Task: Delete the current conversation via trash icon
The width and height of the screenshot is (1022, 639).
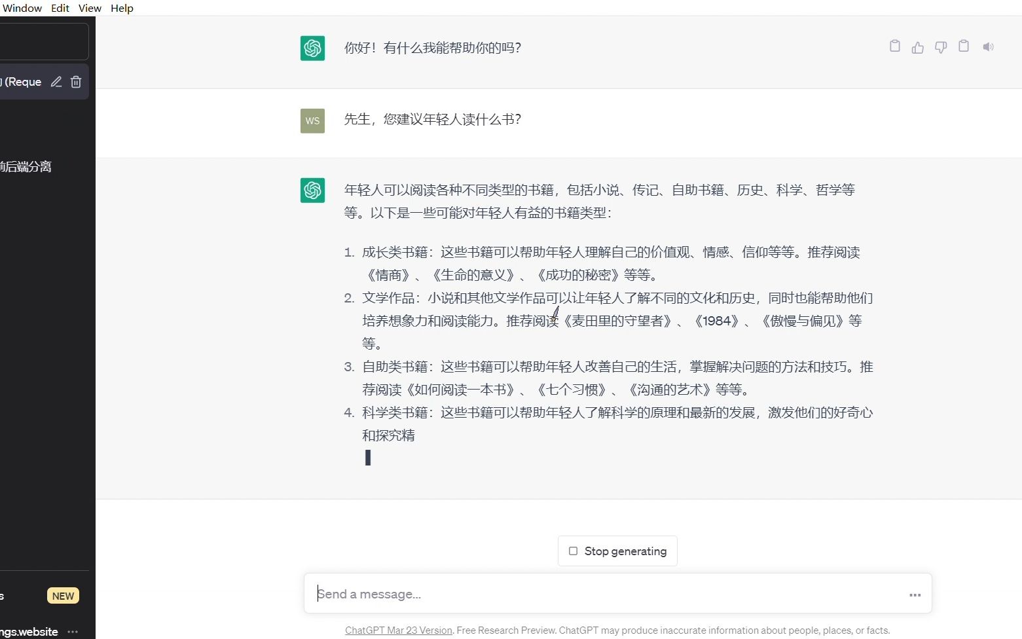Action: [76, 81]
